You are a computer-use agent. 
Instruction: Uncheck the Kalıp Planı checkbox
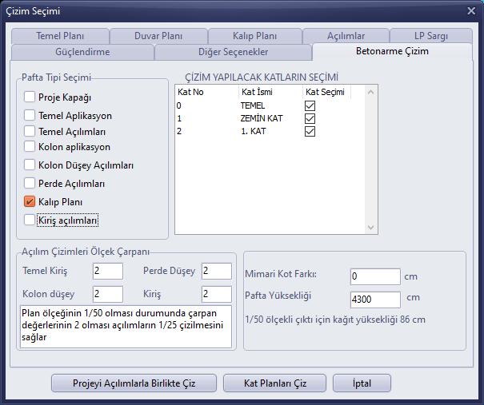coord(30,202)
